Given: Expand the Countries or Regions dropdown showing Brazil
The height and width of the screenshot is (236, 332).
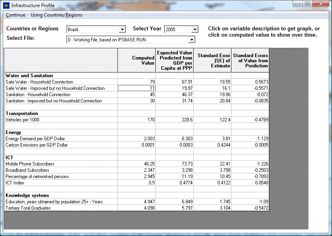Looking at the screenshot, I should click(x=122, y=30).
